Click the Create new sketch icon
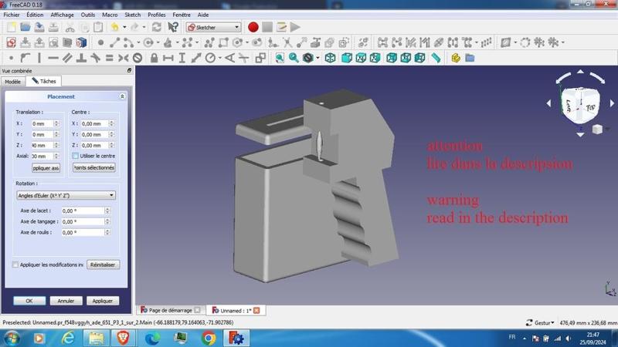The image size is (618, 347). click(11, 42)
